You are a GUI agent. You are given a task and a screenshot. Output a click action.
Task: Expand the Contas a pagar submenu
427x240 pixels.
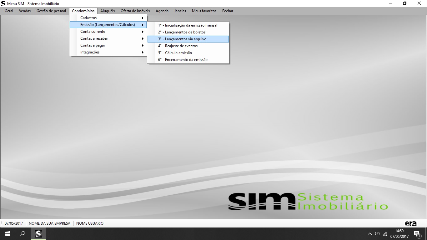pos(108,45)
